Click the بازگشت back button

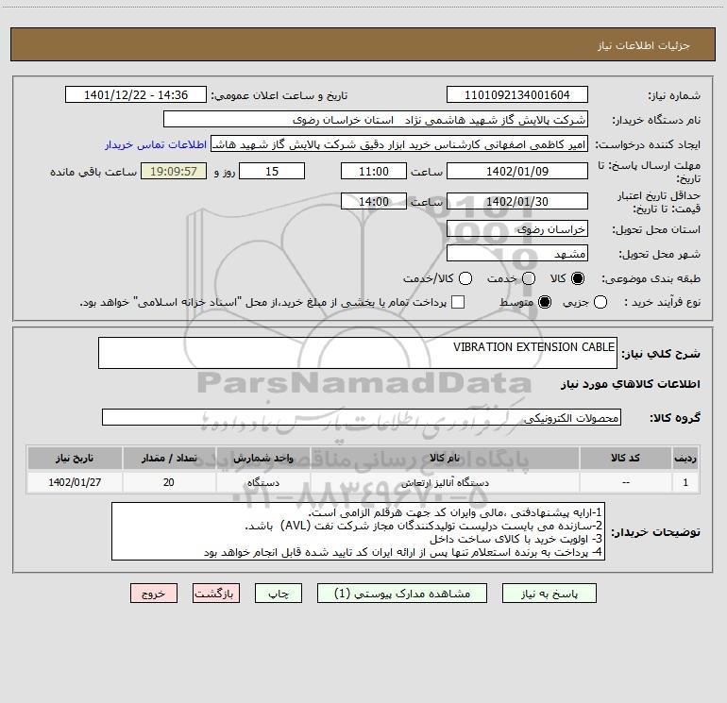216,594
